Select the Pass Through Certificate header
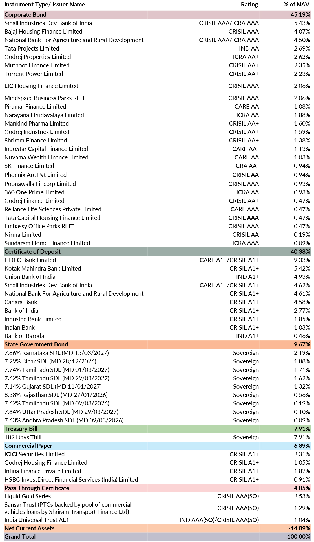 [x=37, y=488]
